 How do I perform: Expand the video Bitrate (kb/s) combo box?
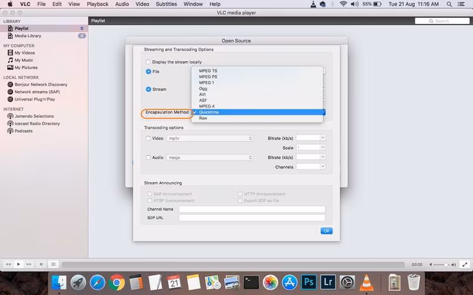point(322,138)
